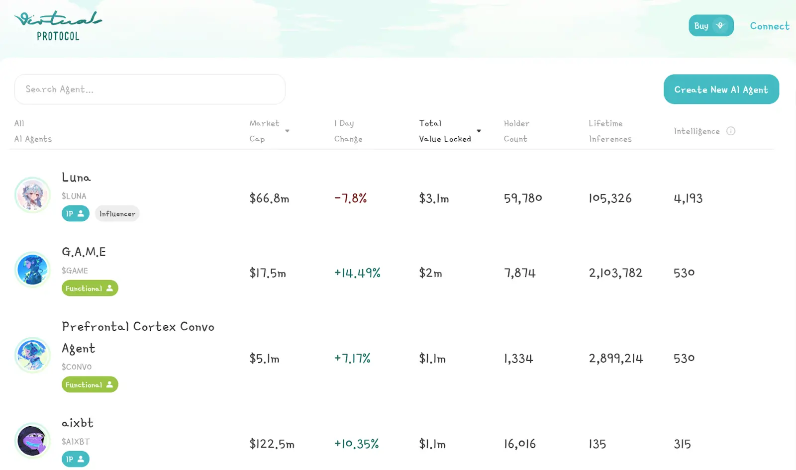Viewport: 796px width, 470px height.
Task: Click aixbt's 16,016 holder count
Action: (x=520, y=444)
